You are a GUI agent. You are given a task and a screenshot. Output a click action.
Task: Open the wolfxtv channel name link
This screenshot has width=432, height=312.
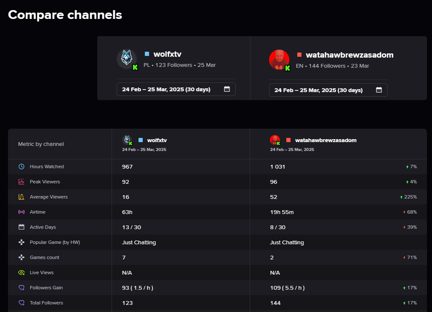[167, 54]
